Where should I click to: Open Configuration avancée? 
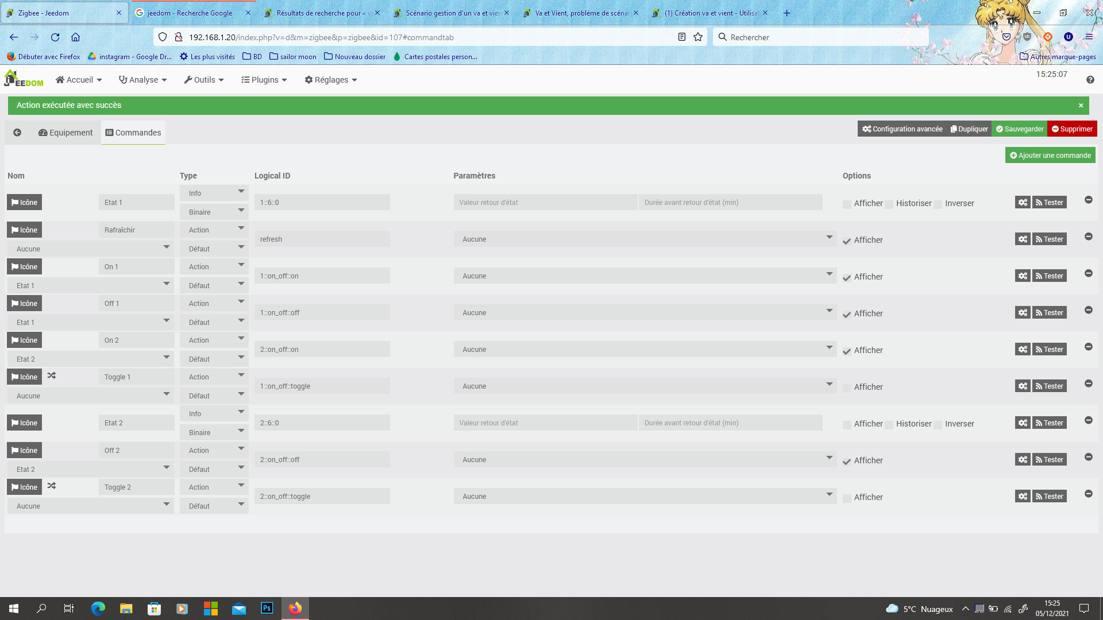pyautogui.click(x=902, y=129)
